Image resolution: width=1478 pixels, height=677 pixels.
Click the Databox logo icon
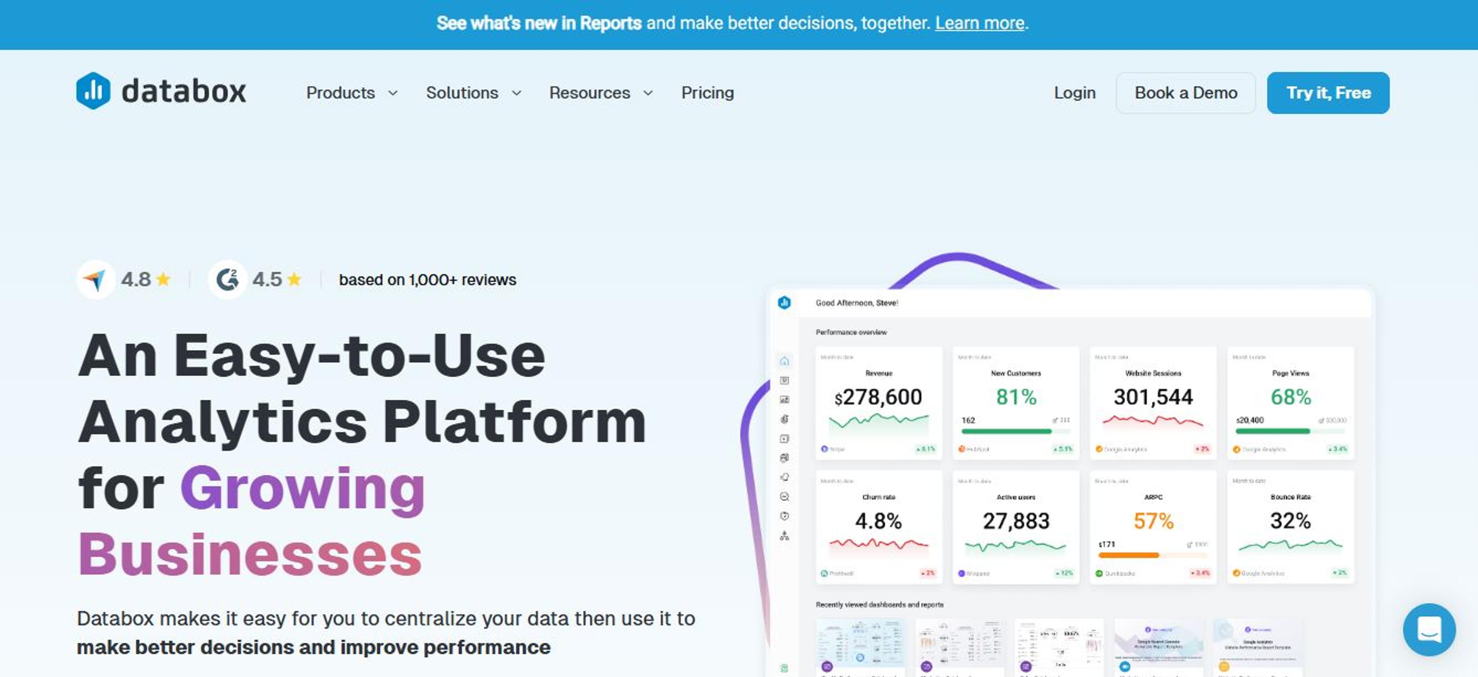(93, 91)
